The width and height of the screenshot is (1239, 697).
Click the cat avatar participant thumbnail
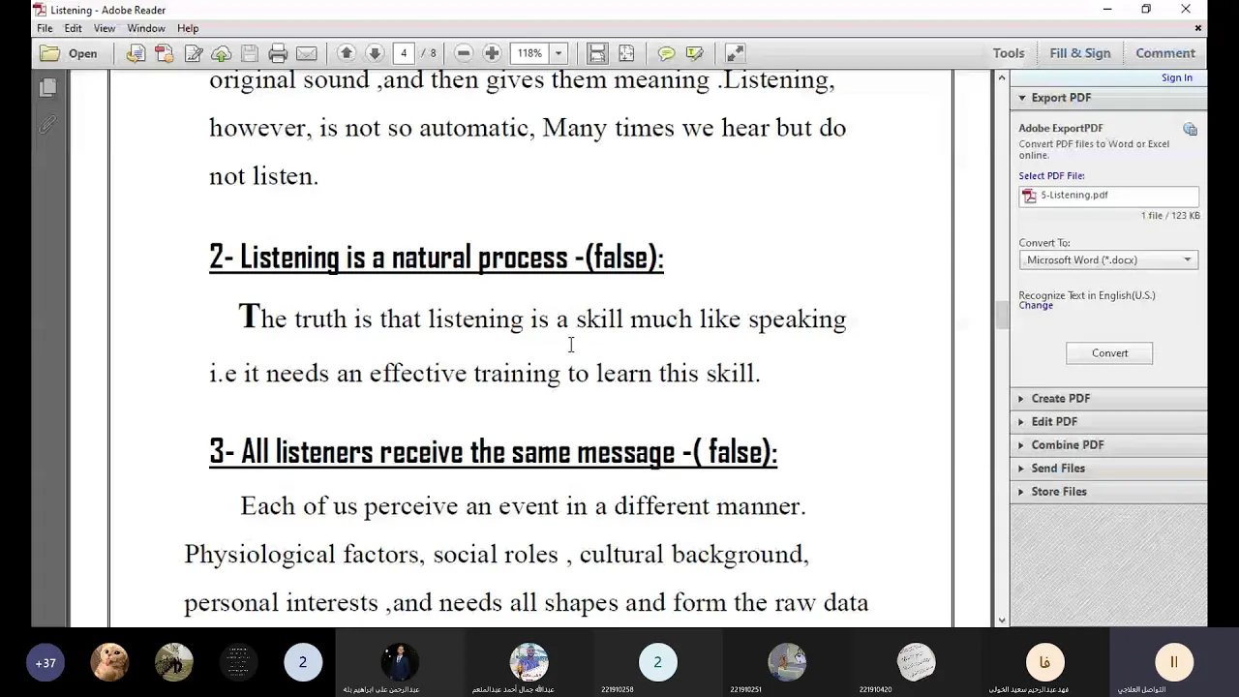click(x=109, y=663)
